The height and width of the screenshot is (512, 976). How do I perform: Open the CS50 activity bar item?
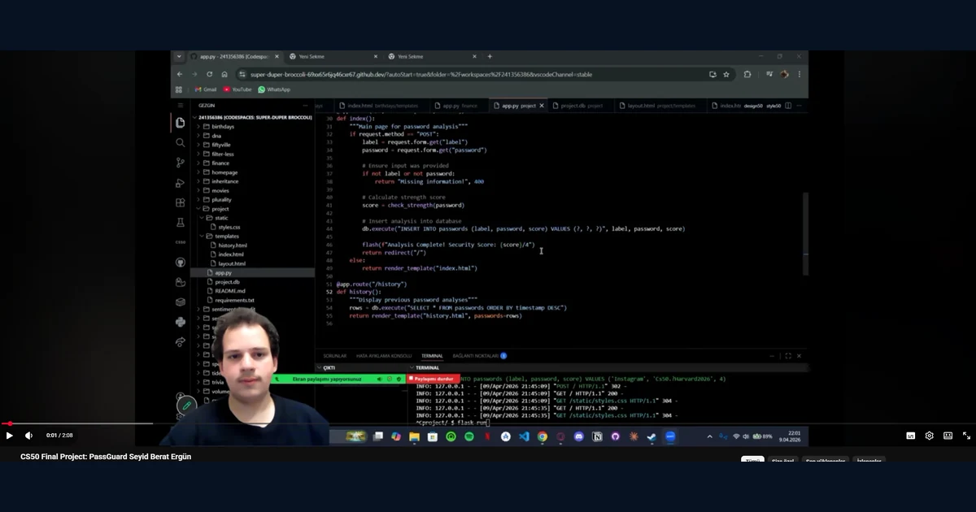pyautogui.click(x=181, y=242)
